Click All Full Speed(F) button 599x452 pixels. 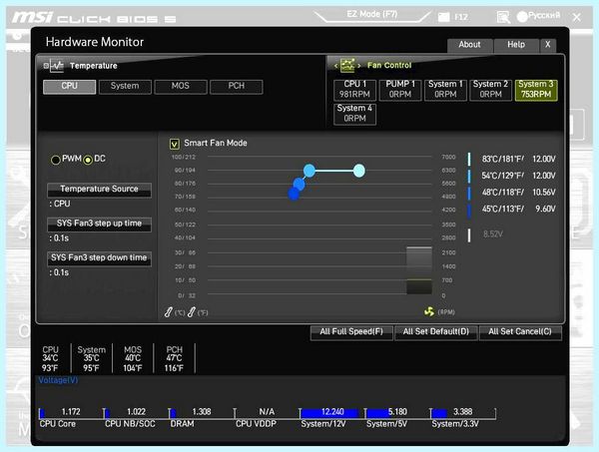click(x=351, y=331)
